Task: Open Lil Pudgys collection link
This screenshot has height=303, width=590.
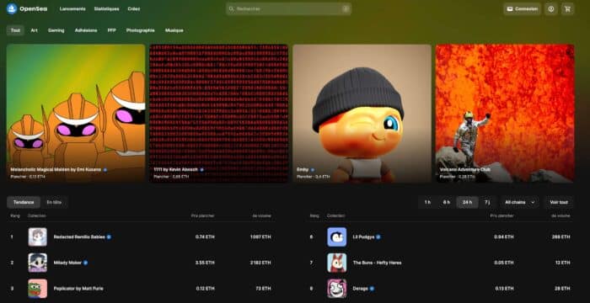Action: [x=363, y=237]
